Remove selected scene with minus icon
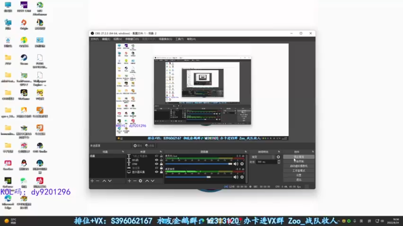 pos(98,181)
